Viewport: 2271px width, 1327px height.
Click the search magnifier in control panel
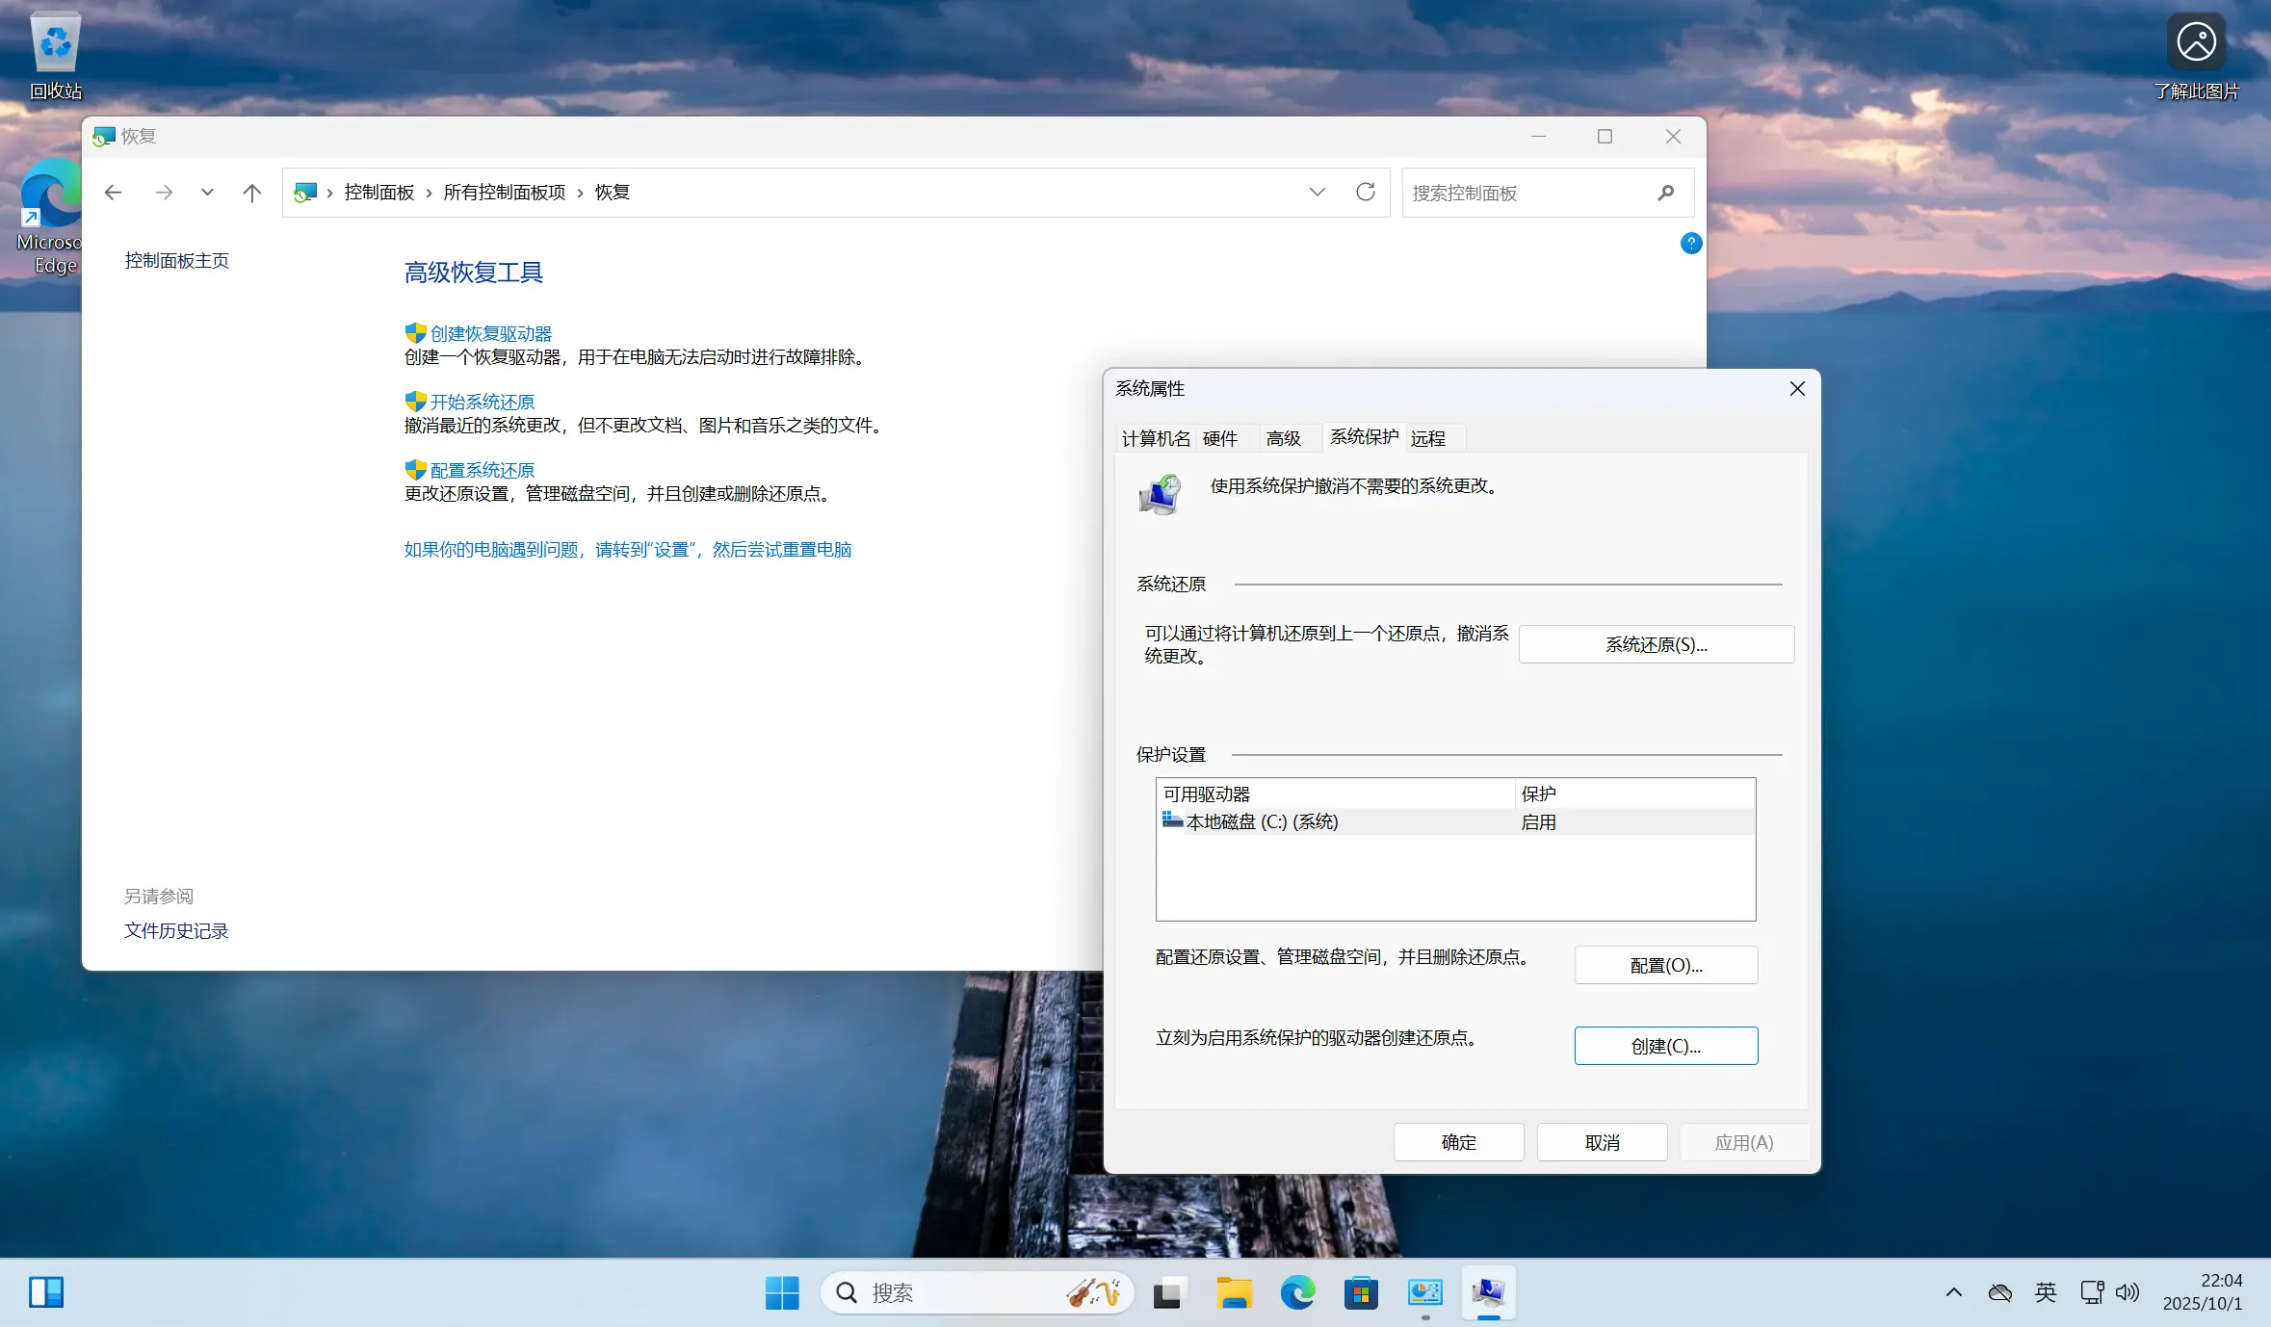click(x=1665, y=193)
